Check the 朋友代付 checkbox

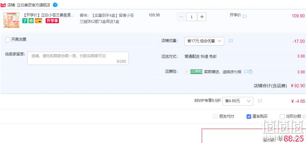coord(216,117)
